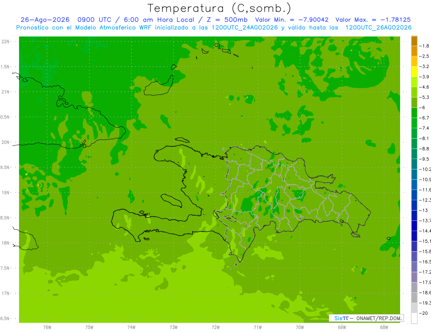
Task: Click the "22N" latitude label
Action: coord(6,42)
